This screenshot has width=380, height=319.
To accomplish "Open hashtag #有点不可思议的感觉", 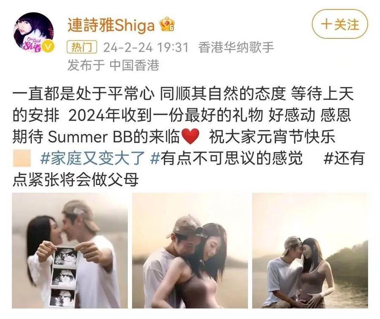I will coord(226,158).
